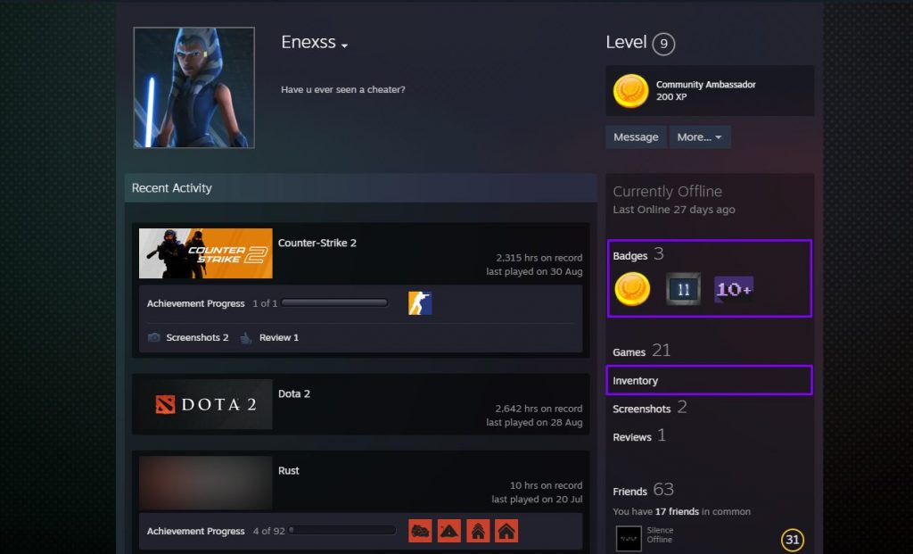The image size is (913, 554).
Task: Open the Games 21 link
Action: click(641, 351)
